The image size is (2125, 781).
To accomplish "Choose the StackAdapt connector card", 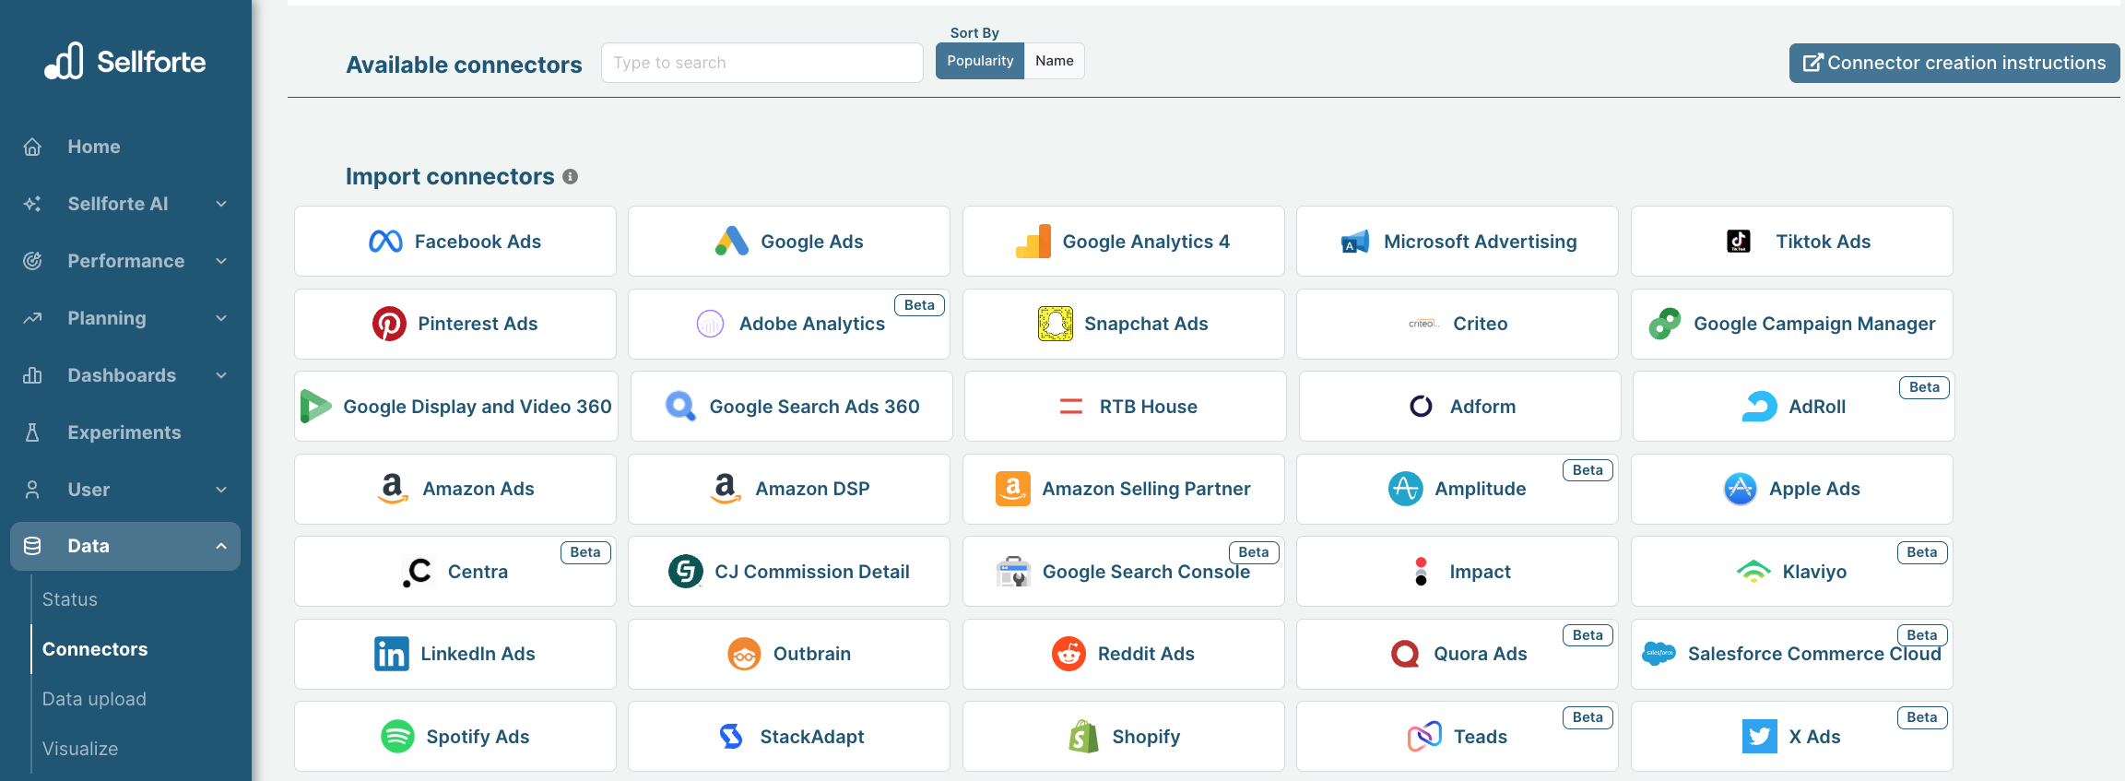I will click(x=789, y=737).
